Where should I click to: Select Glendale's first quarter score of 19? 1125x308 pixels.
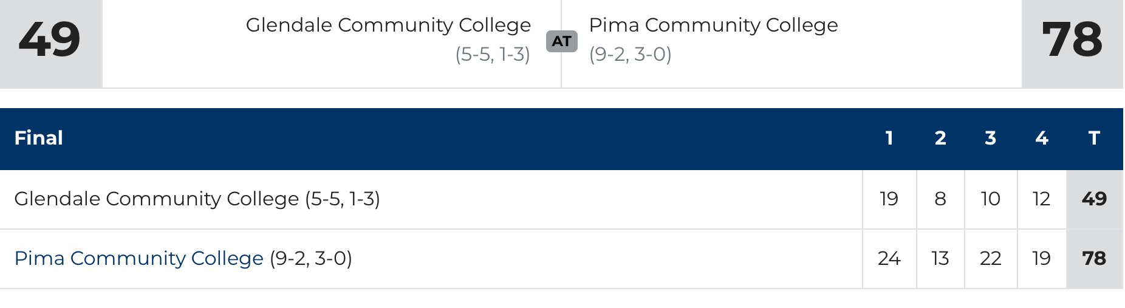889,199
